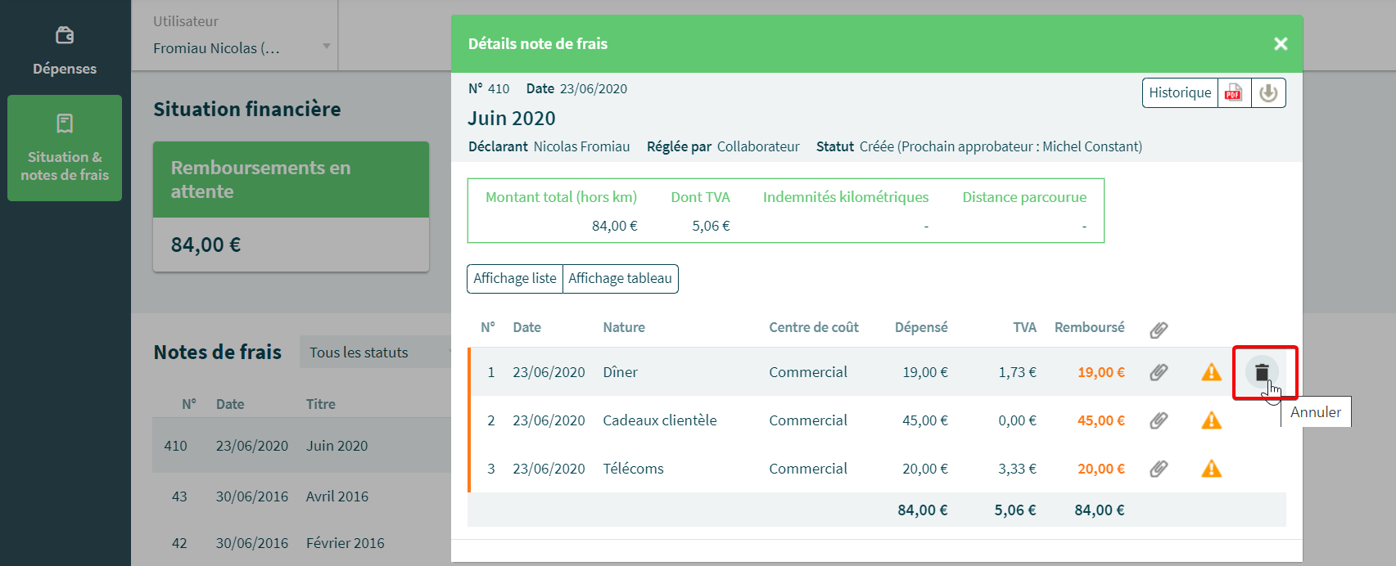Click the download icon next to PDF
Viewport: 1396px width, 566px height.
pyautogui.click(x=1268, y=93)
